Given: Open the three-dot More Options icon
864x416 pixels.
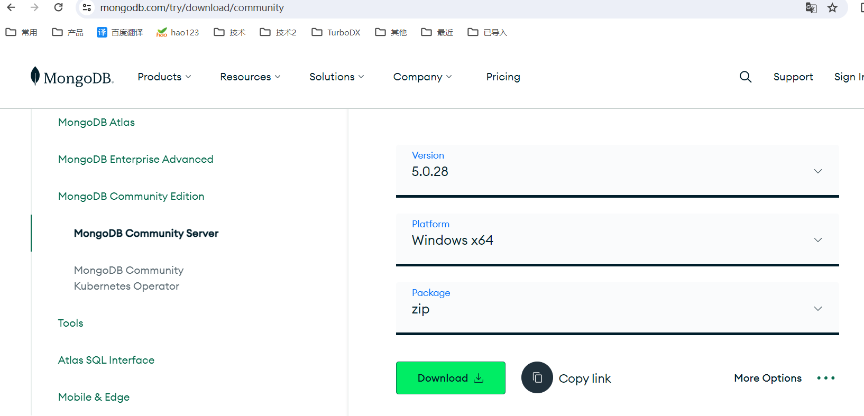Looking at the screenshot, I should [x=826, y=378].
